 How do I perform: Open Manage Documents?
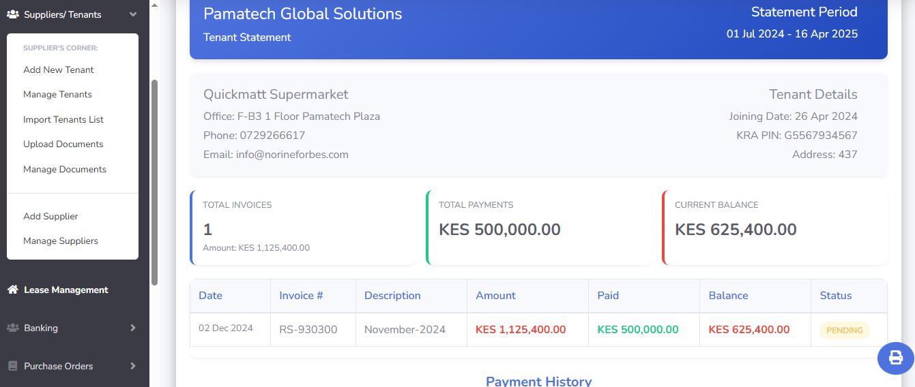point(65,169)
